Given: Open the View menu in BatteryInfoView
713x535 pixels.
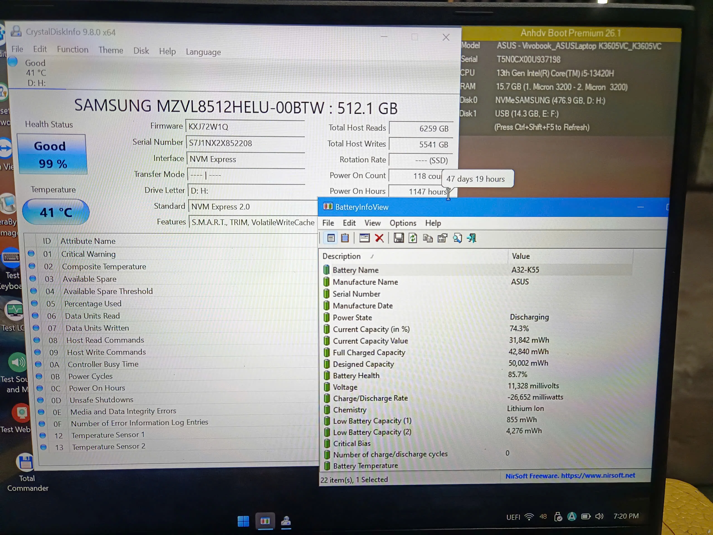Looking at the screenshot, I should coord(372,223).
